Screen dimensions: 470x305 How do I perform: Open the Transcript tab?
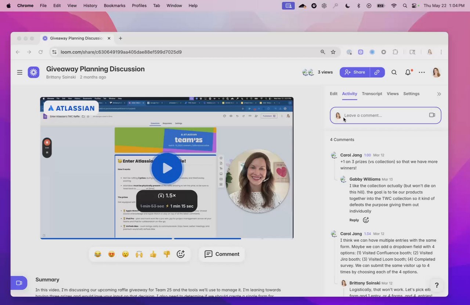point(372,94)
